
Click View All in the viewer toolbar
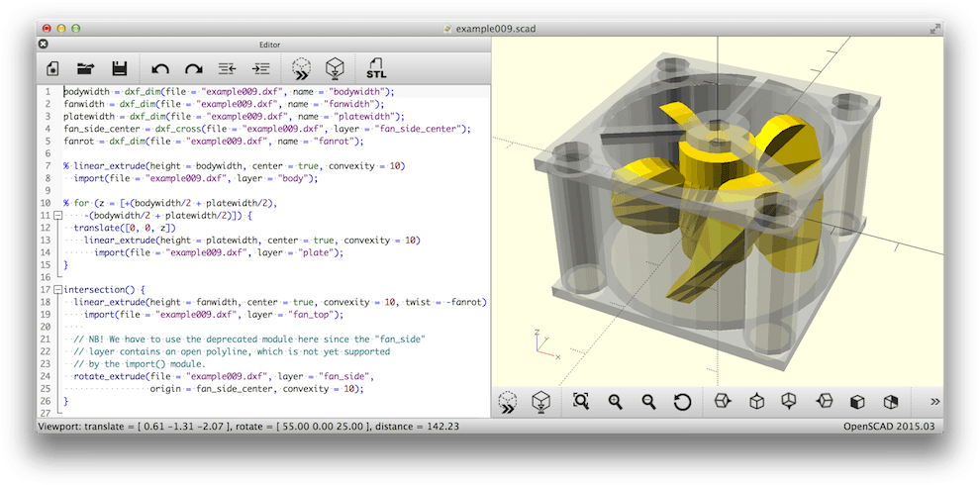(581, 401)
